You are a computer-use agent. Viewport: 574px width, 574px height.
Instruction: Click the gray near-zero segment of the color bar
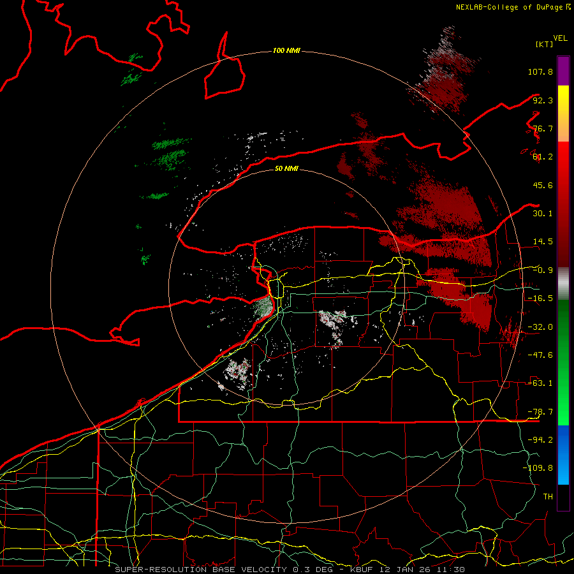563,284
